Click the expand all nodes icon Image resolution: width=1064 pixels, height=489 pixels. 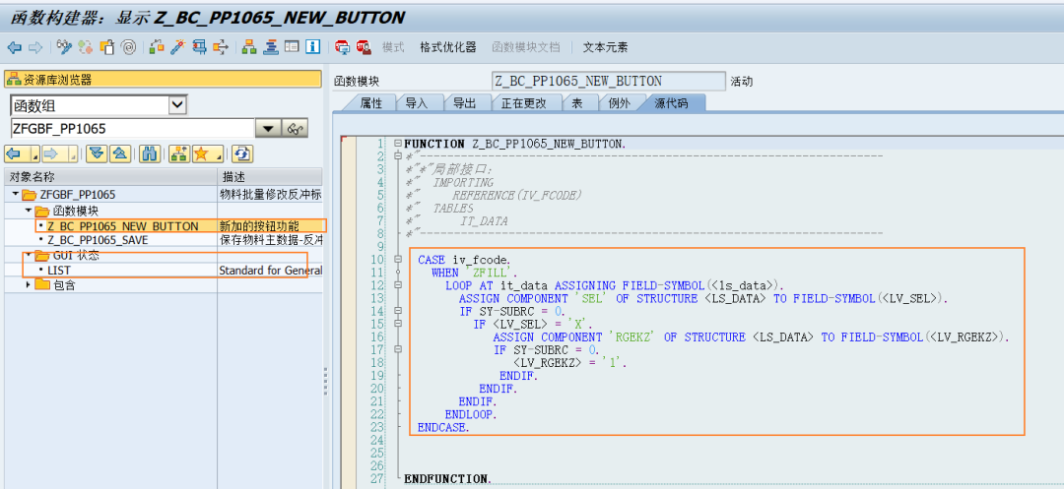pos(97,153)
